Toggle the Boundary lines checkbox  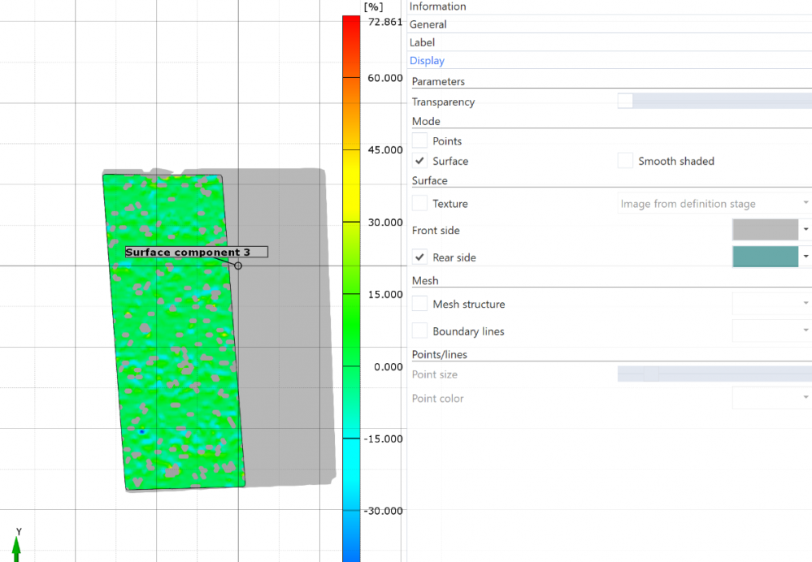[419, 331]
